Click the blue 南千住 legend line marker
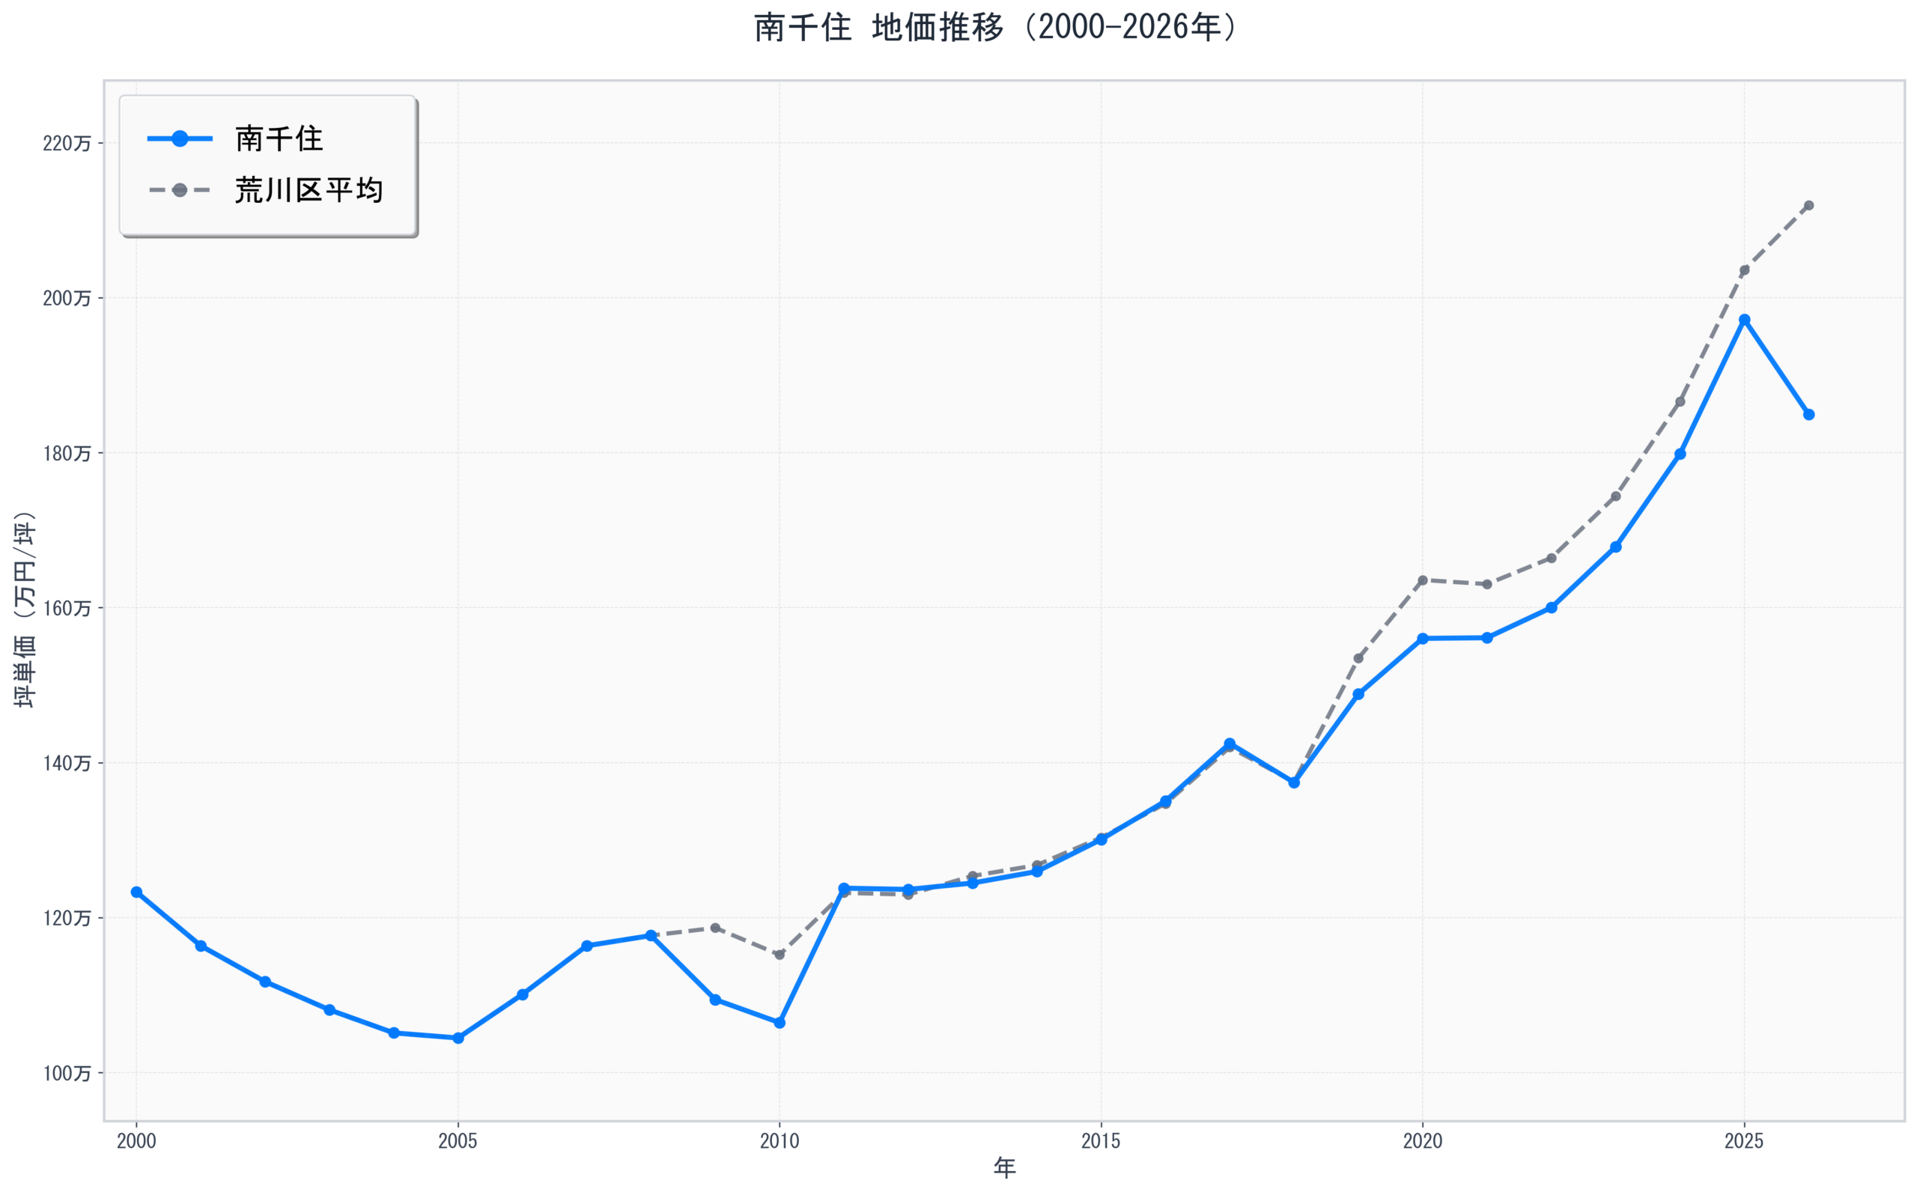 (180, 139)
